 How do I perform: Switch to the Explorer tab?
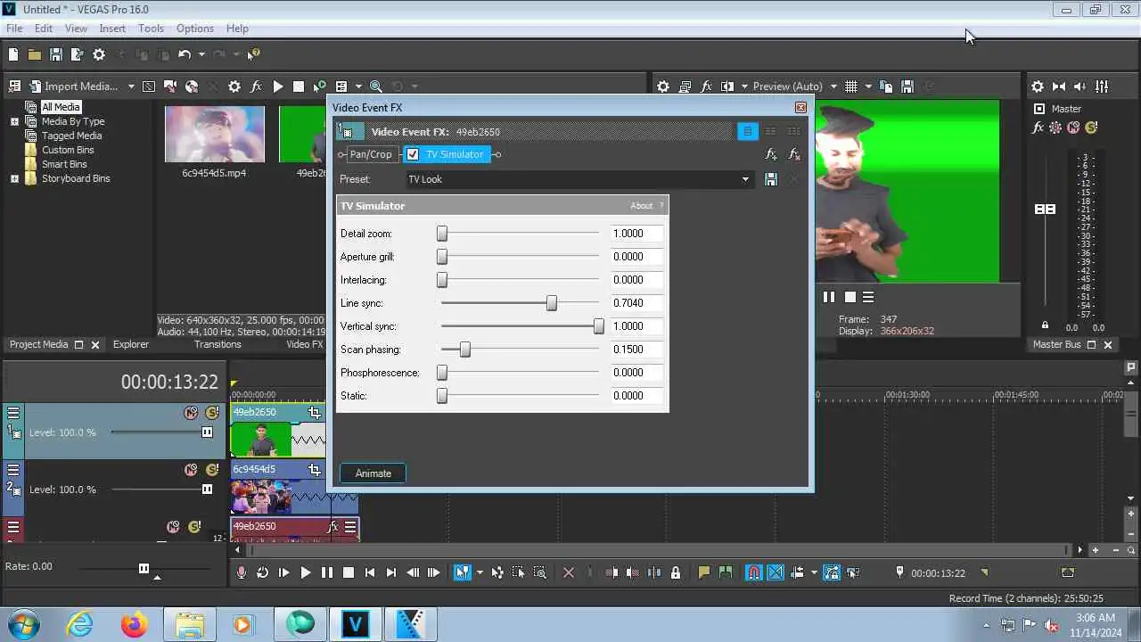click(x=131, y=344)
